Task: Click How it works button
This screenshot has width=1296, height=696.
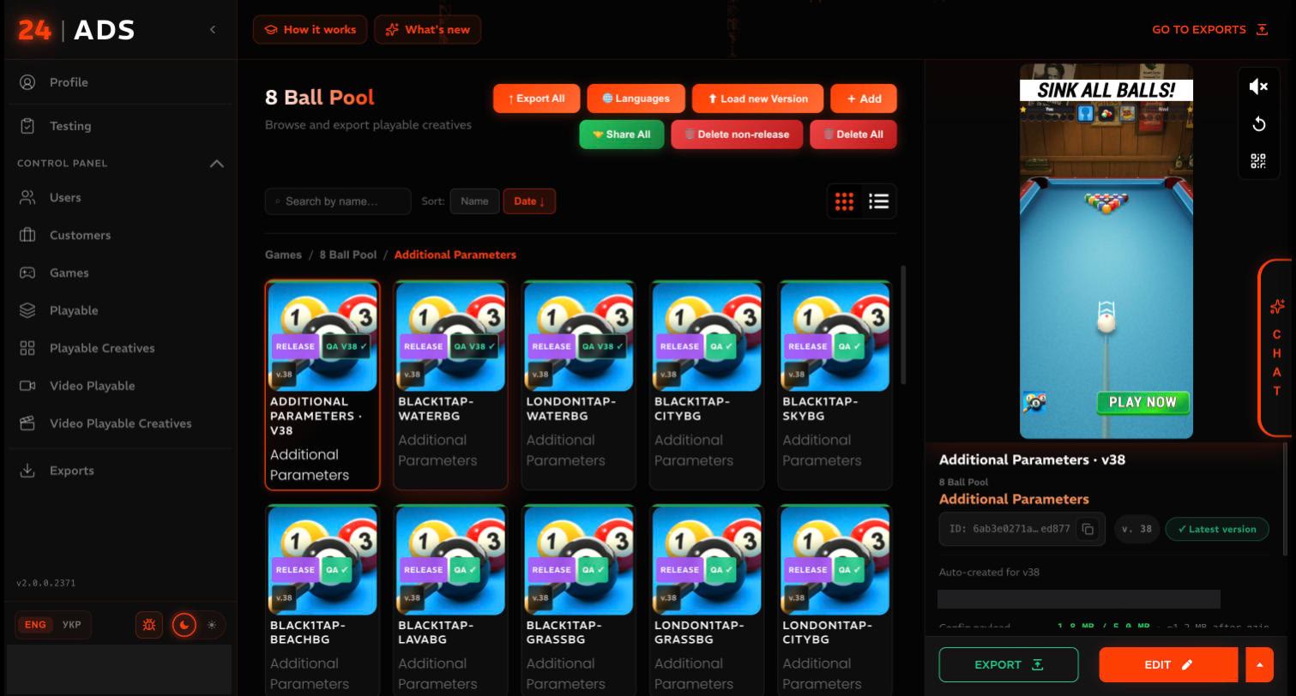Action: tap(310, 30)
